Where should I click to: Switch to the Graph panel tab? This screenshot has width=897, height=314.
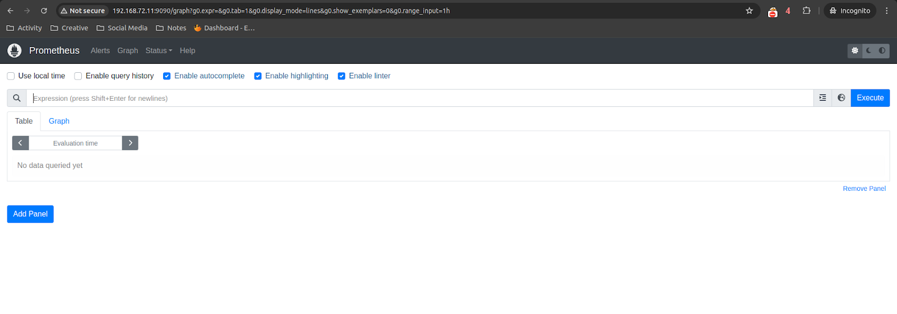(x=59, y=121)
